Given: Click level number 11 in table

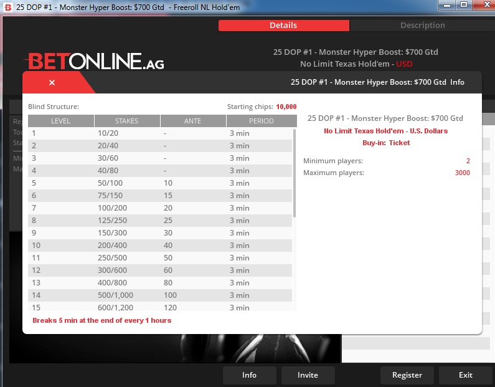Looking at the screenshot, I should coord(36,258).
